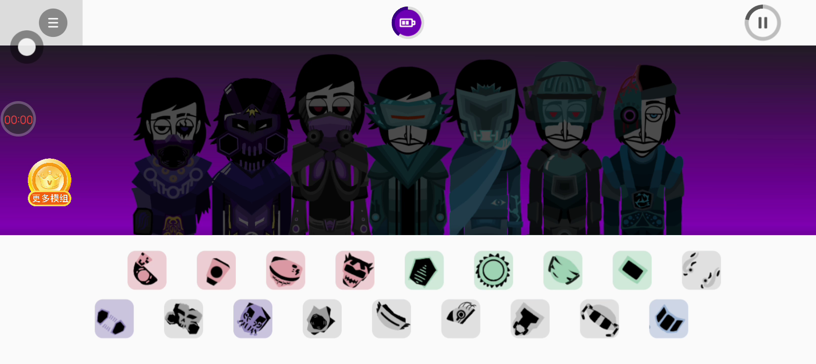Choose the pink monster face icon
This screenshot has height=364, width=816.
coord(355,270)
